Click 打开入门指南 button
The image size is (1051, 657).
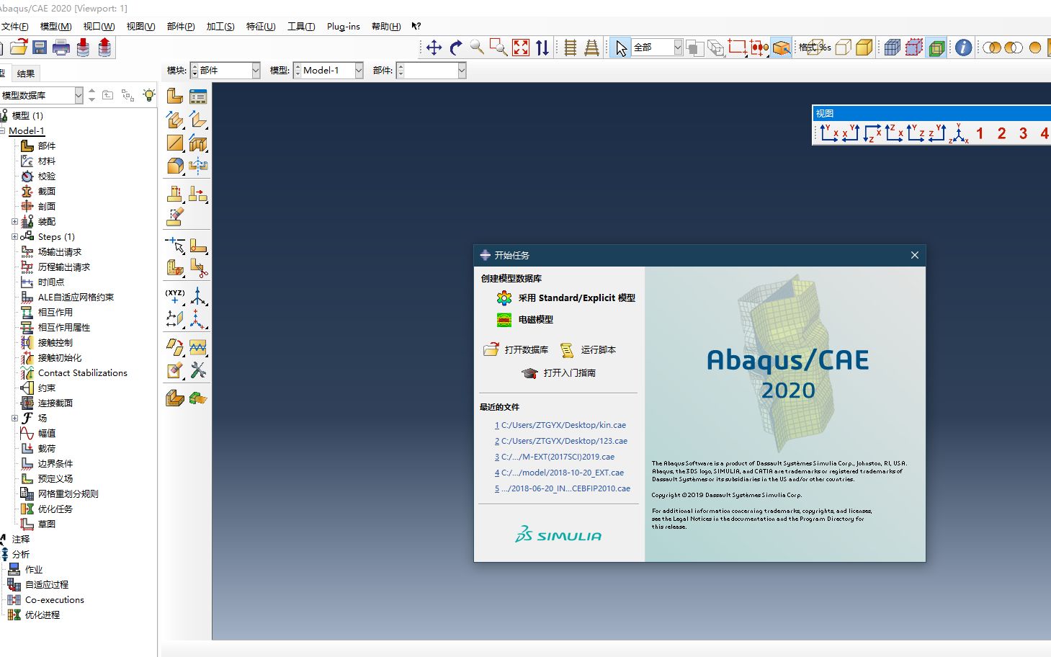[559, 372]
